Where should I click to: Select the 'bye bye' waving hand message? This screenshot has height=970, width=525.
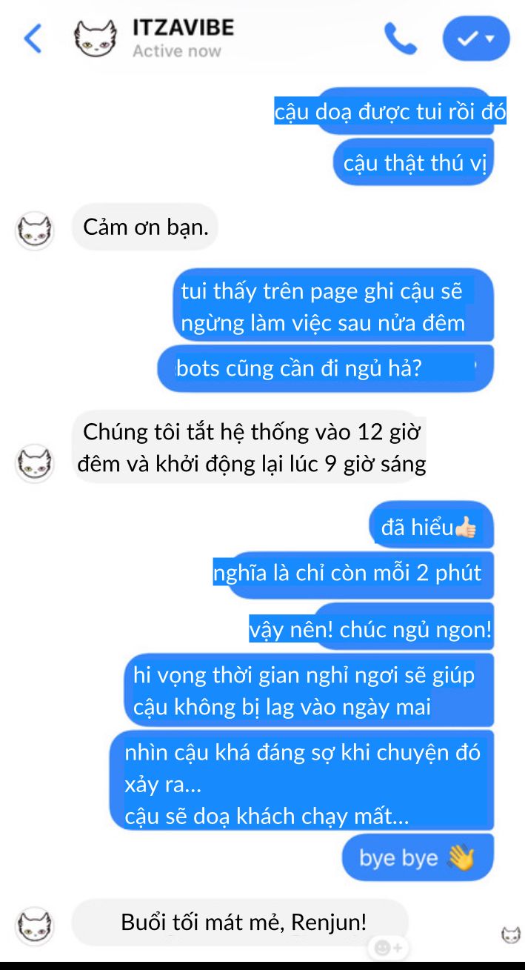(x=418, y=857)
